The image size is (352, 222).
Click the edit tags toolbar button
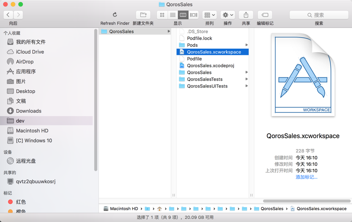pyautogui.click(x=265, y=15)
